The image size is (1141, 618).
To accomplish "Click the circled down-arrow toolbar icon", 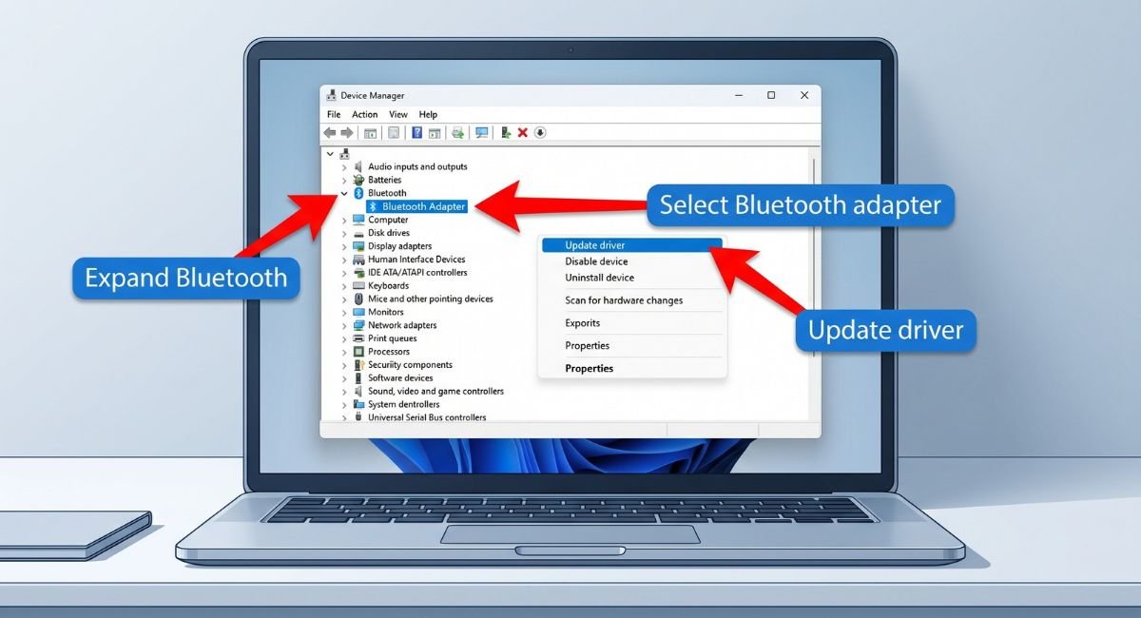I will [x=540, y=132].
